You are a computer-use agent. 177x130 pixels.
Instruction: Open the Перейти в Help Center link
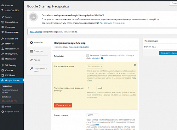(x=79, y=47)
